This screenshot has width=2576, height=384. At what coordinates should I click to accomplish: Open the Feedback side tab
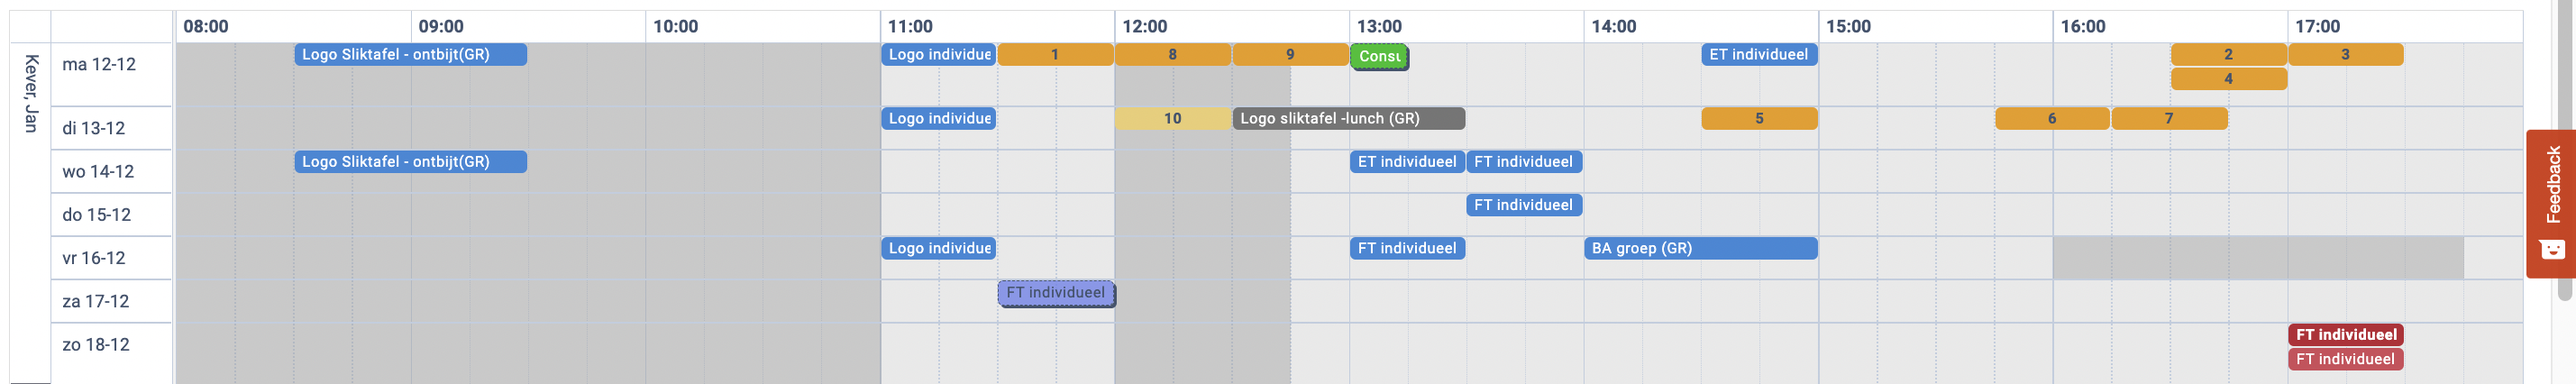tap(2551, 204)
